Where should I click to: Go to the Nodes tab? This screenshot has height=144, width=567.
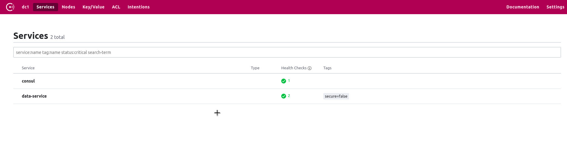point(68,7)
